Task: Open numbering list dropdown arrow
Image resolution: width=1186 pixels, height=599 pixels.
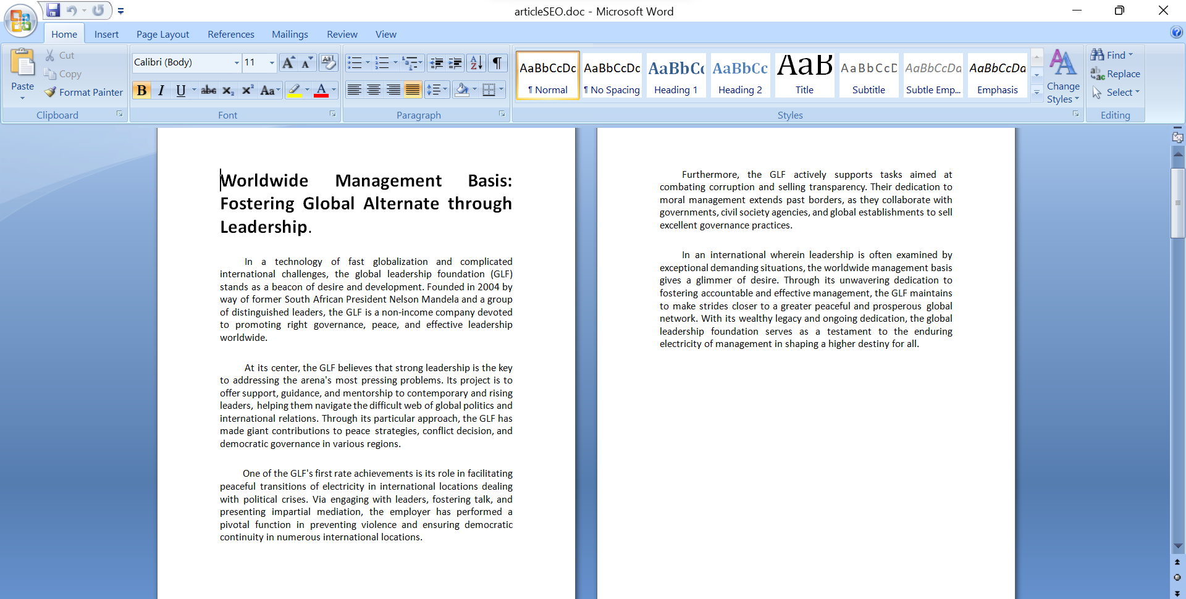Action: 395,62
